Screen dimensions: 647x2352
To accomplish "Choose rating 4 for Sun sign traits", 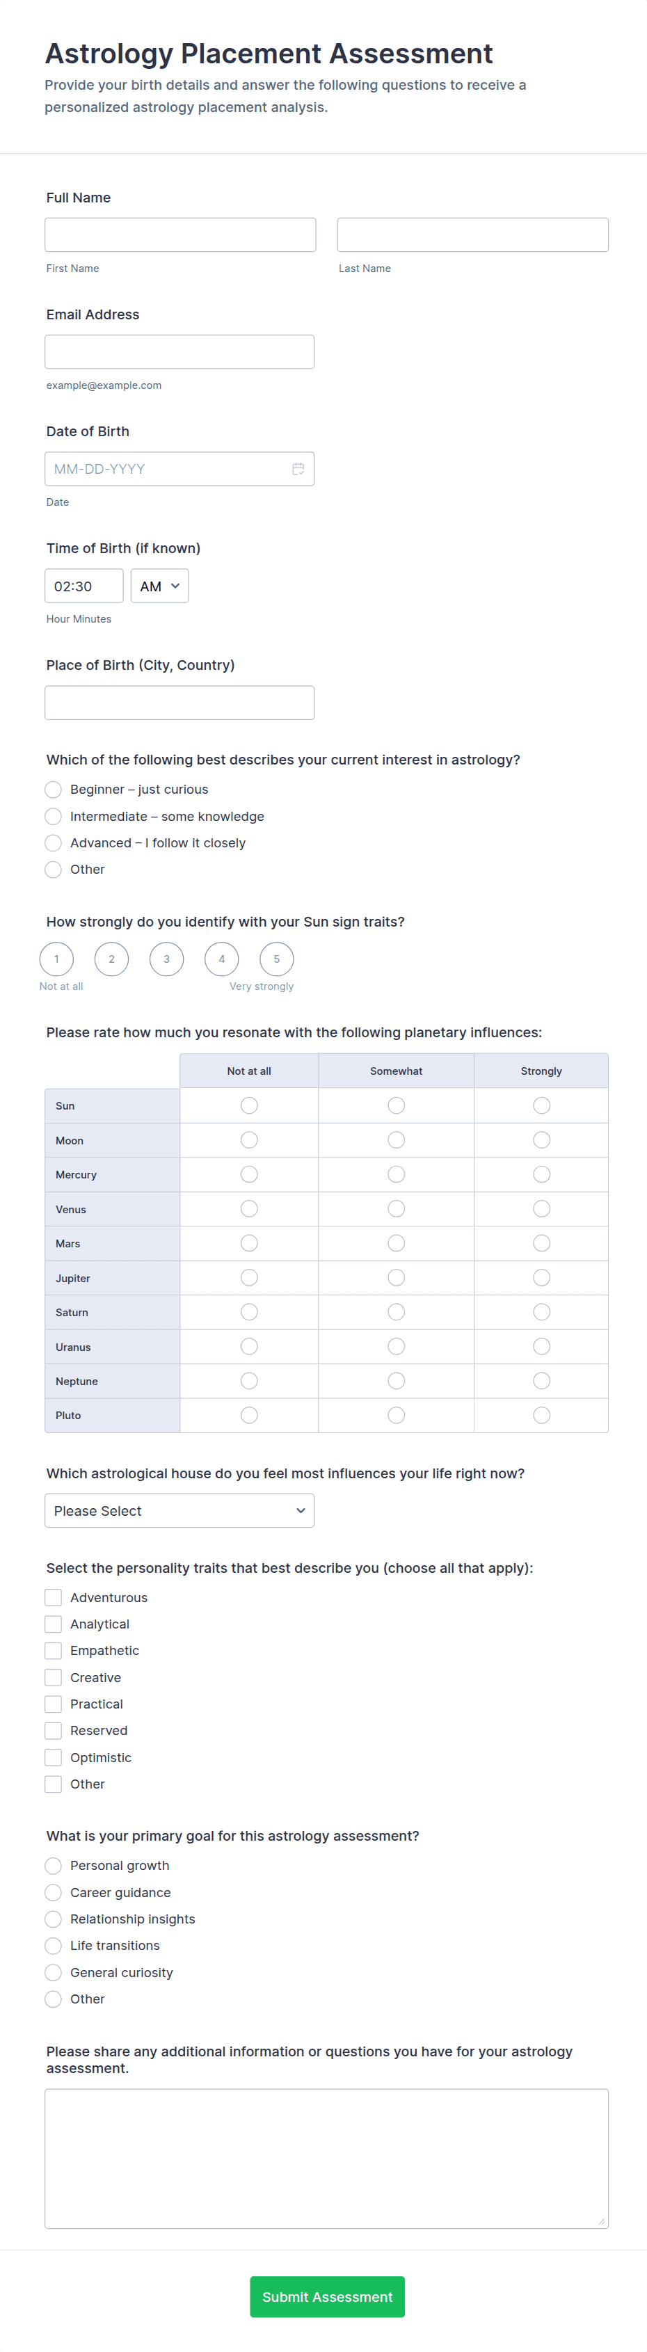I will tap(222, 959).
